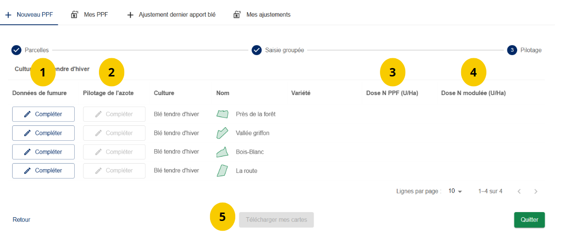This screenshot has width=562, height=234.
Task: Click the Retour link
Action: [x=21, y=220]
